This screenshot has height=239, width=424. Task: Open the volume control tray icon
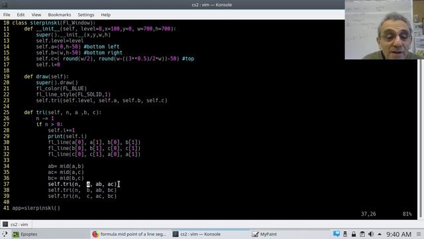point(371,234)
